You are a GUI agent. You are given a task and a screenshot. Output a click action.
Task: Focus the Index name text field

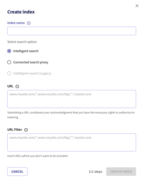coord(71,31)
